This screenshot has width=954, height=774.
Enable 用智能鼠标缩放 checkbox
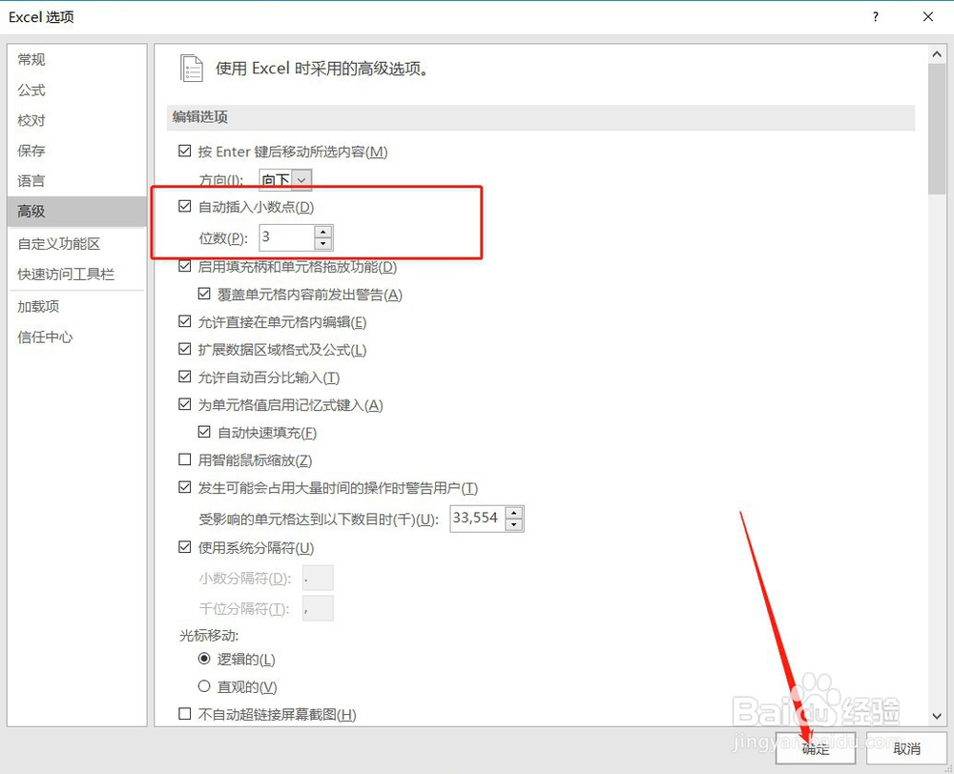click(185, 459)
